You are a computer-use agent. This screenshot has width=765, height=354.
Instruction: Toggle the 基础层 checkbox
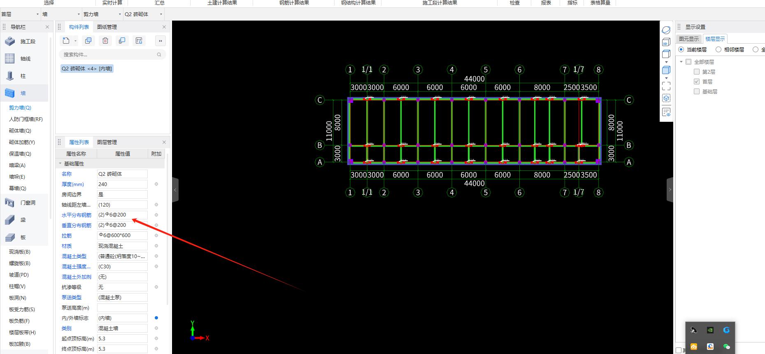(697, 91)
